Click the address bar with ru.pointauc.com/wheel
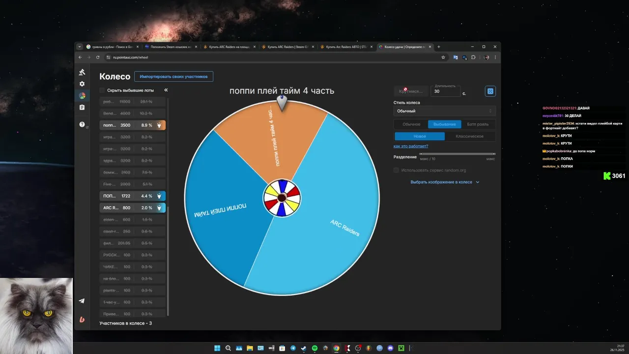 point(275,57)
